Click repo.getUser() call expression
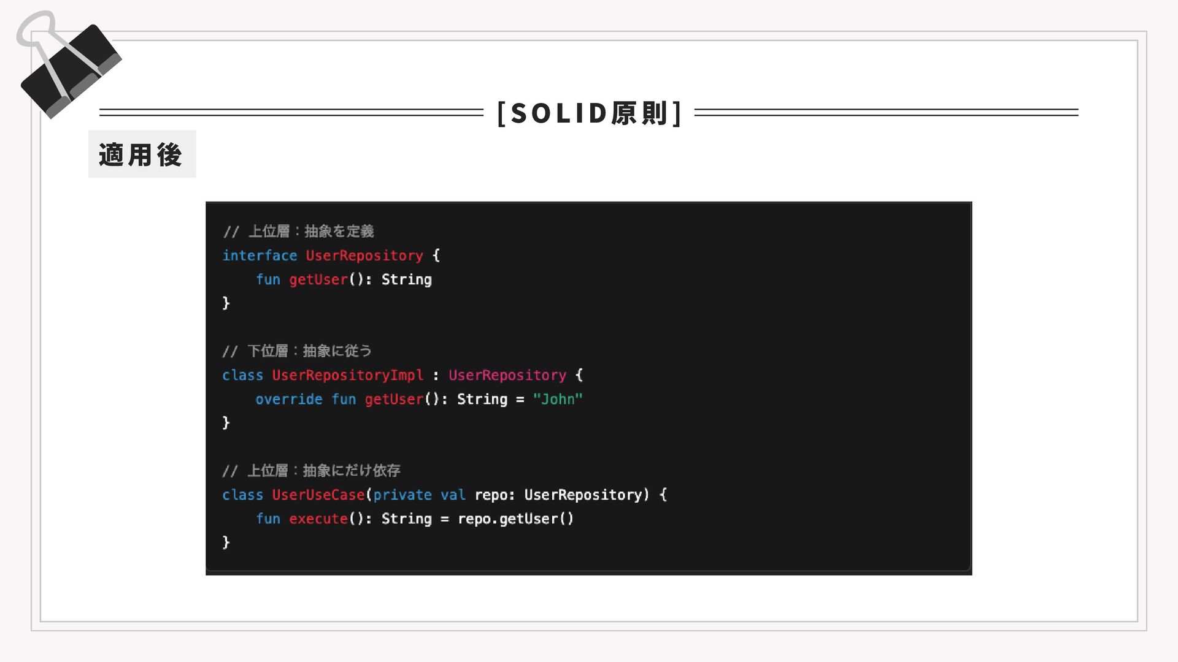Screen dimensions: 1178x662 click(516, 519)
